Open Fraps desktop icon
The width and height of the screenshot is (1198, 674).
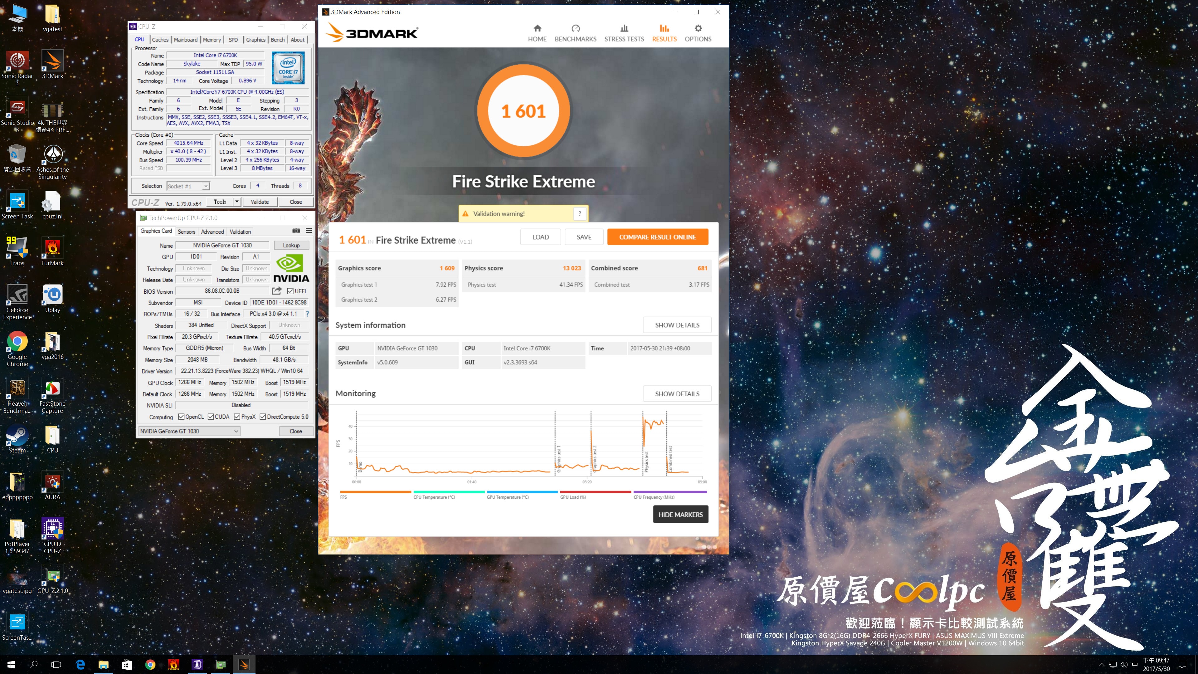pos(17,251)
